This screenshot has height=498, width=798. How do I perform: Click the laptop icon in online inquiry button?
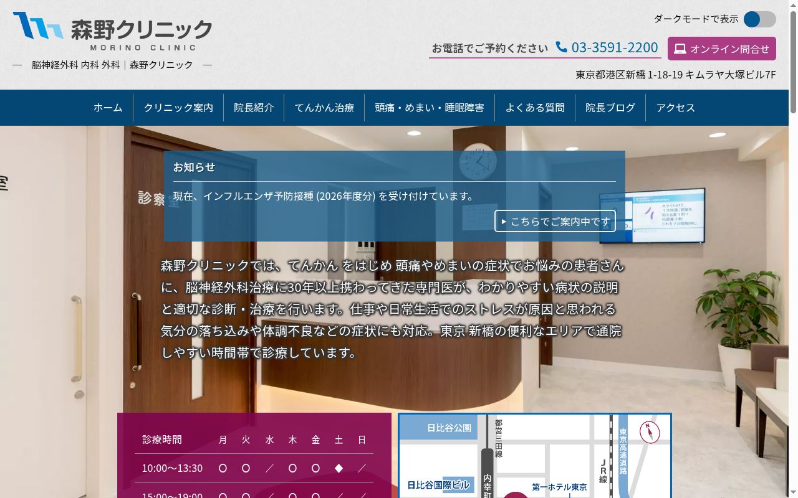pyautogui.click(x=680, y=49)
